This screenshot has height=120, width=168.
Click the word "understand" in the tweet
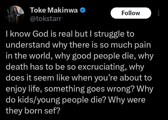(27, 45)
